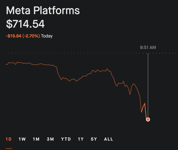Screen dimensions: 178x150
Task: Select the 1D time range tab
Action: coord(9,139)
